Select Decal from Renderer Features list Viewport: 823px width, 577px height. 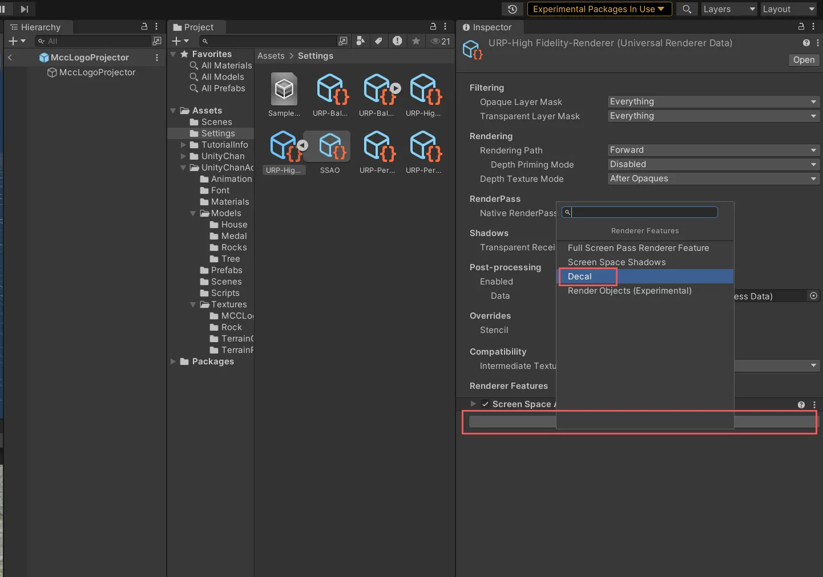tap(580, 277)
